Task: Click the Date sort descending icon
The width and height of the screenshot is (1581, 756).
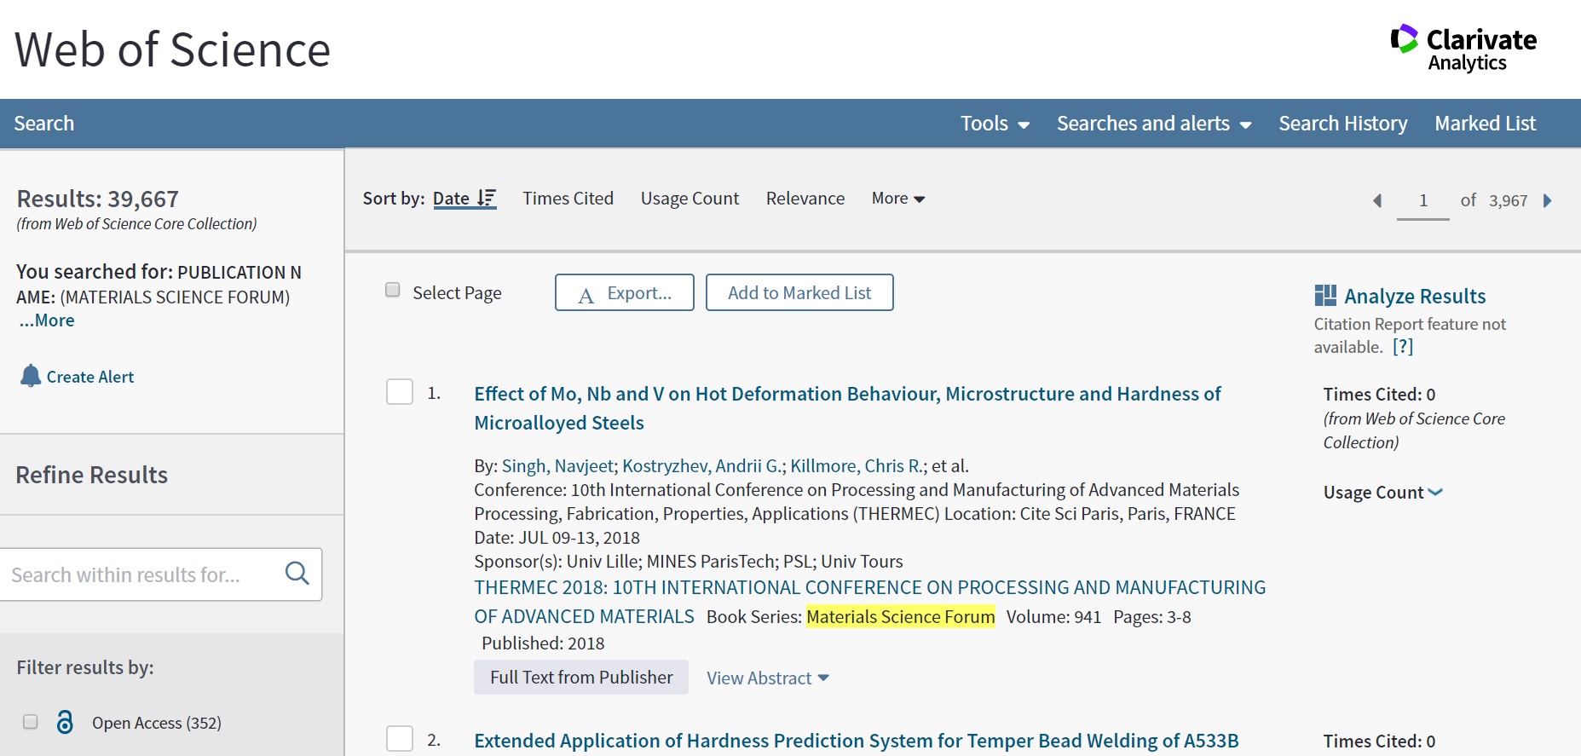Action: [487, 198]
